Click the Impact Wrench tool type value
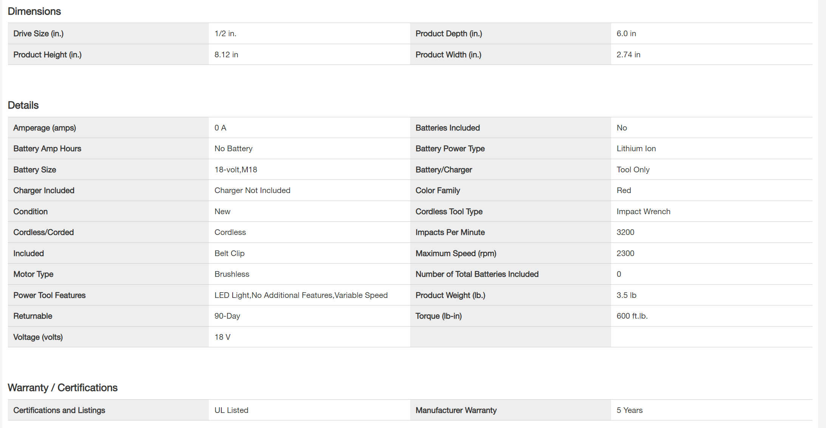The image size is (826, 428). (x=643, y=212)
